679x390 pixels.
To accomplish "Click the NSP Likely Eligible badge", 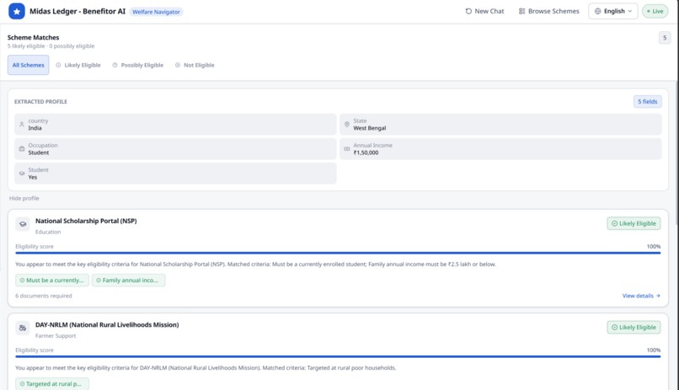I will click(x=634, y=223).
